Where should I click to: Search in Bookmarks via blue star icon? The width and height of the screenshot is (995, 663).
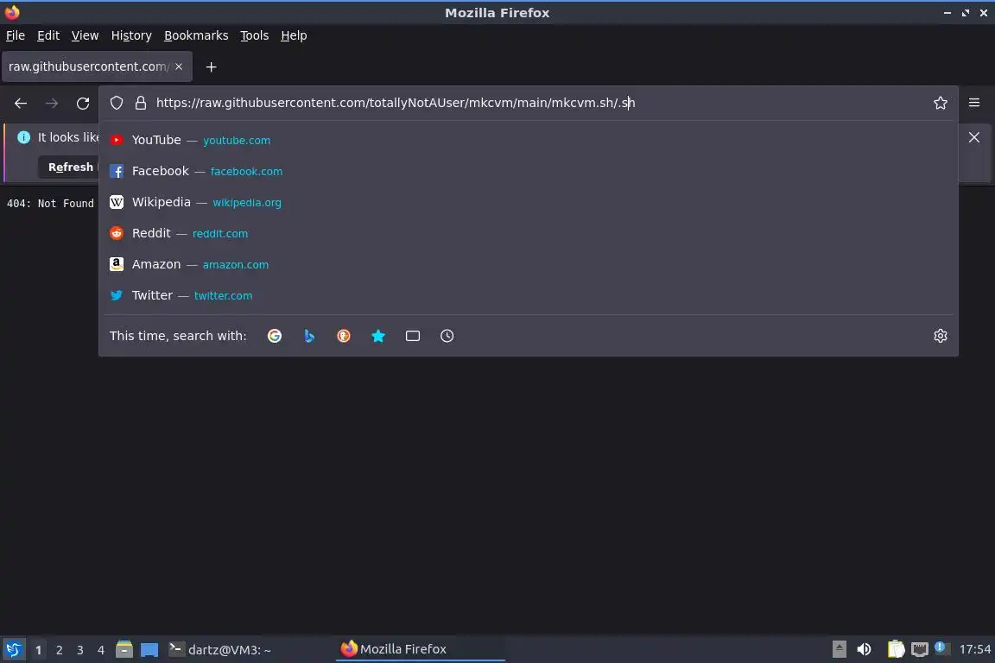pos(377,336)
